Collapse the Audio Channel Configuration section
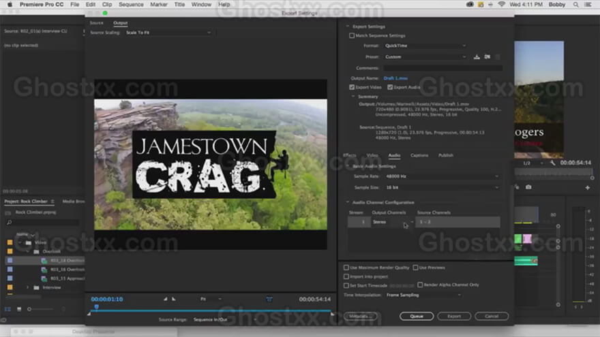 click(348, 202)
